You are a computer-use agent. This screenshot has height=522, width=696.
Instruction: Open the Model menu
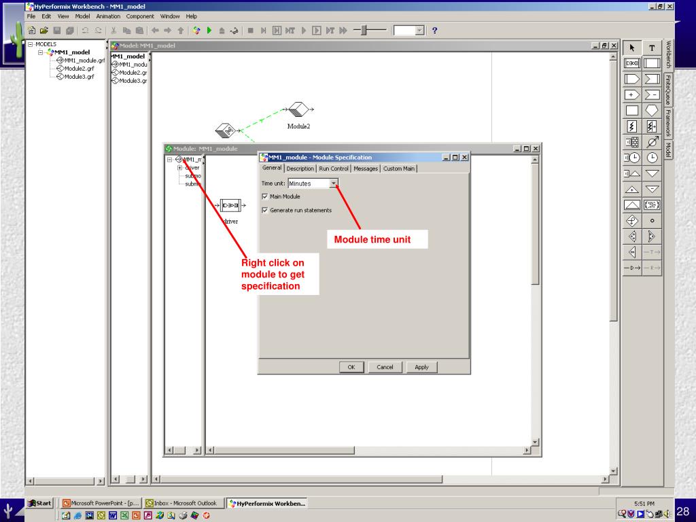(82, 16)
